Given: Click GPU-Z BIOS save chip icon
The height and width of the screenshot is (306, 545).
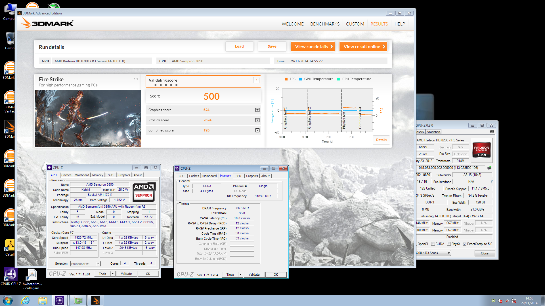Looking at the screenshot, I should pos(489,168).
